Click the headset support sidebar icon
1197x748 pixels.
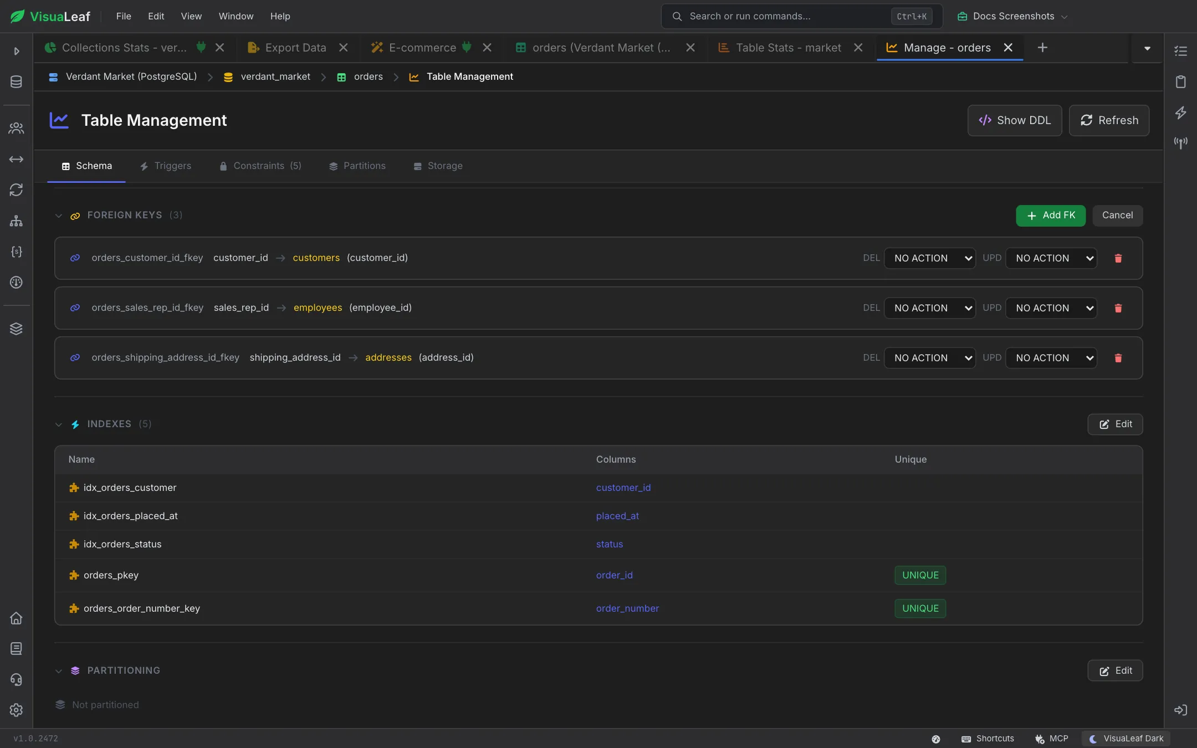click(16, 680)
